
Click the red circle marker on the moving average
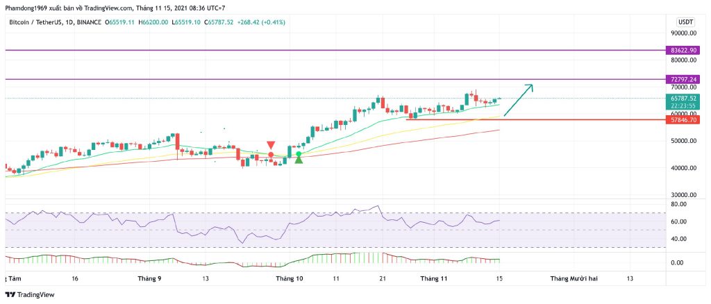click(271, 154)
